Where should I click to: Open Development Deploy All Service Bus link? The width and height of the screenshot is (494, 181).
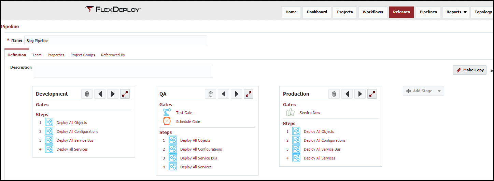click(75, 140)
